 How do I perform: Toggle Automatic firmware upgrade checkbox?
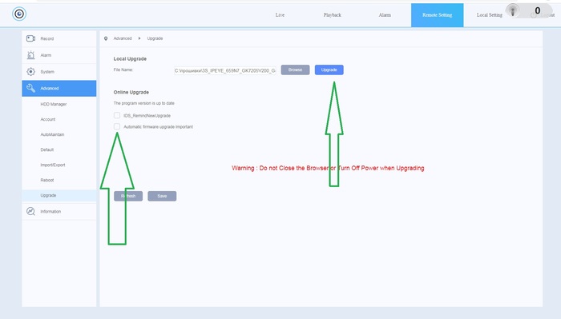click(117, 126)
